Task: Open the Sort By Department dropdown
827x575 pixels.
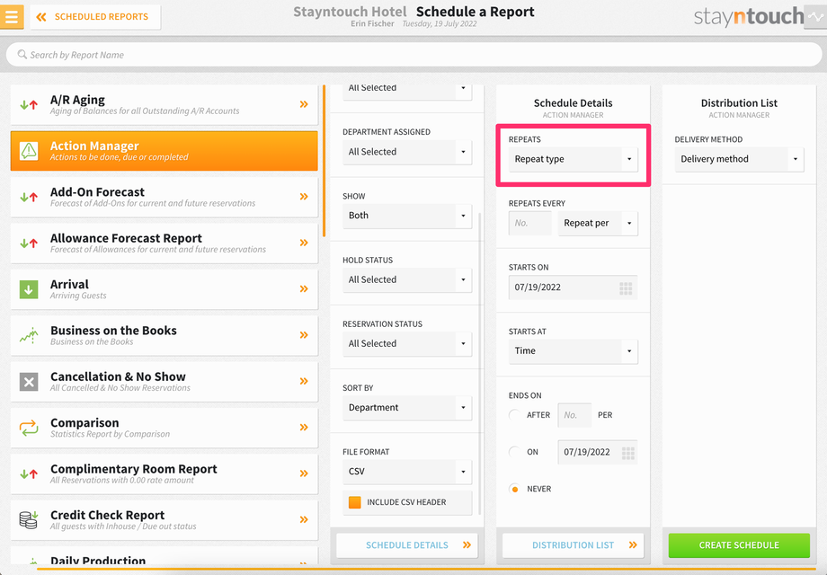Action: (x=407, y=408)
